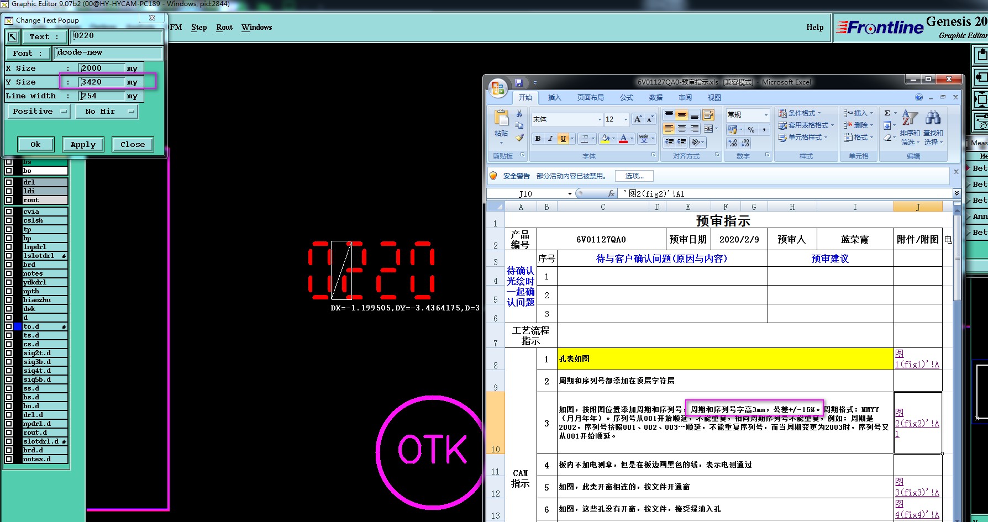This screenshot has width=988, height=522.
Task: Switch to the 公式 ribbon tab
Action: tap(627, 98)
